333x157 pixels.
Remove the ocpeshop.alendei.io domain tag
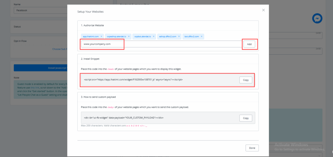[x=128, y=36]
